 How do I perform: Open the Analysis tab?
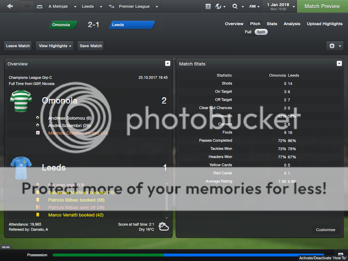[x=292, y=24]
